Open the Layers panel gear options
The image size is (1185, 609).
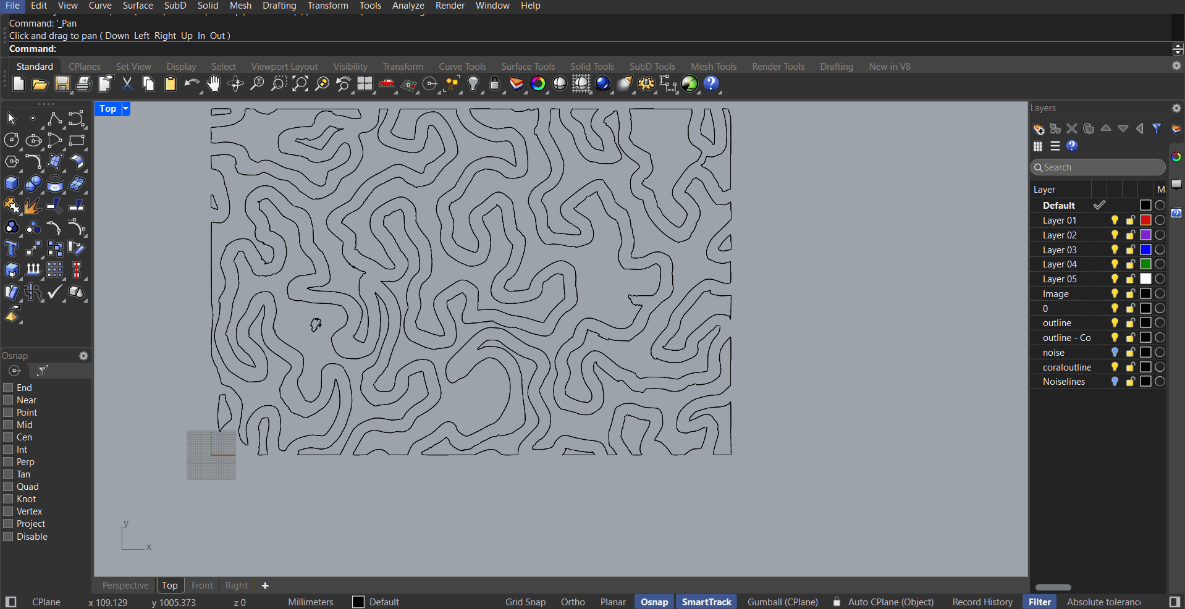coord(1176,108)
